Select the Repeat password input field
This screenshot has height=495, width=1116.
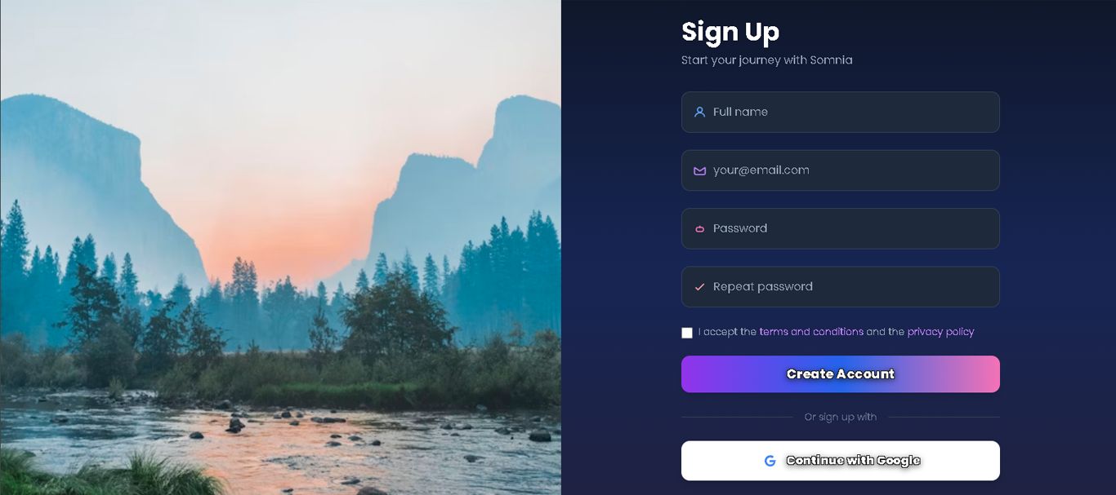pos(841,287)
